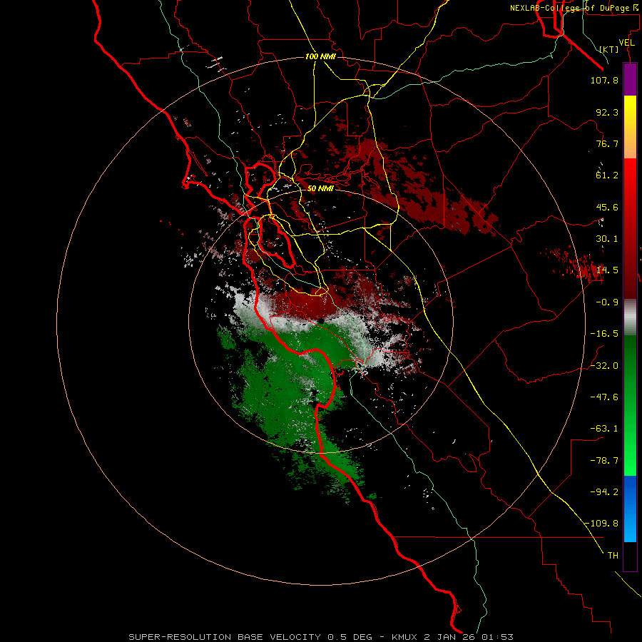Image resolution: width=642 pixels, height=642 pixels.
Task: Click the -32.0 velocity scale value
Action: (604, 366)
